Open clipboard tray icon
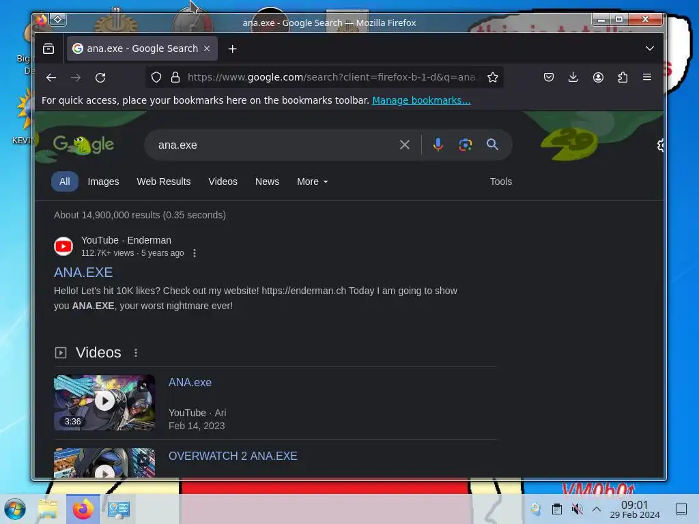This screenshot has height=524, width=699. 557,509
